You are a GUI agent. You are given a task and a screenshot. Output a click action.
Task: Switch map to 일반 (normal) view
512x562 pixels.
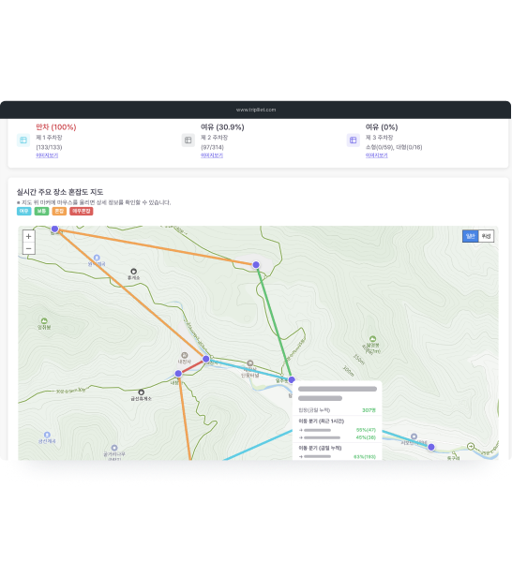tap(471, 236)
